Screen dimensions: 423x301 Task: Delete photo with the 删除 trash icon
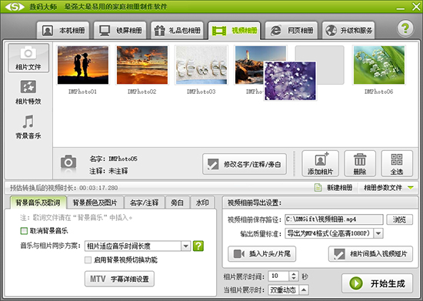point(360,159)
